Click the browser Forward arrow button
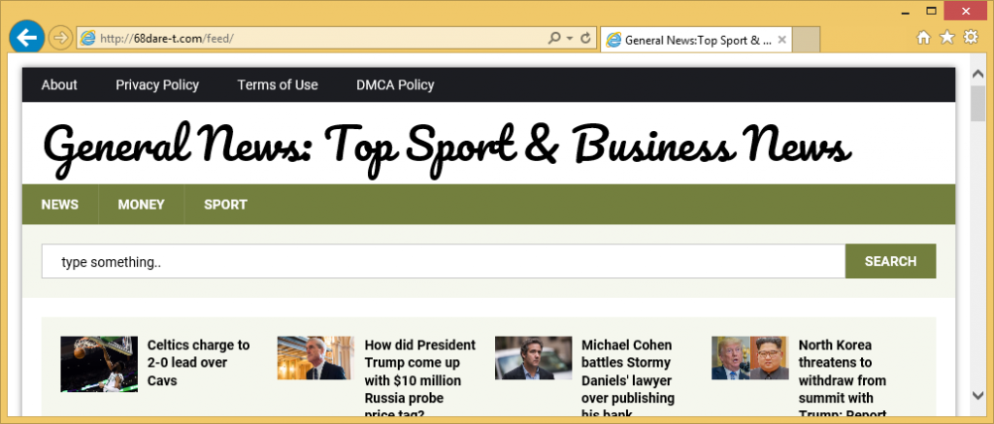This screenshot has height=424, width=994. (x=61, y=38)
